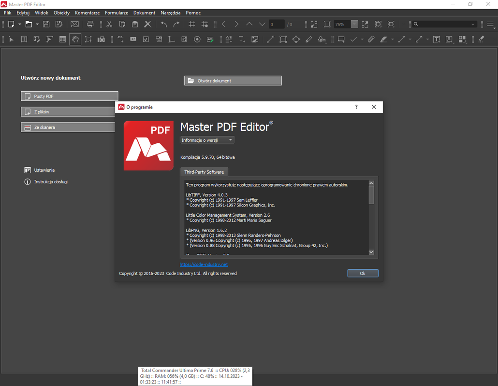The height and width of the screenshot is (386, 498).
Task: Click the copy icon
Action: (x=122, y=24)
